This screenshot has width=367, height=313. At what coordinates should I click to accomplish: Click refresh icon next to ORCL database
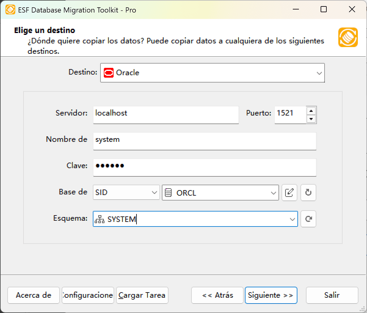tap(308, 193)
